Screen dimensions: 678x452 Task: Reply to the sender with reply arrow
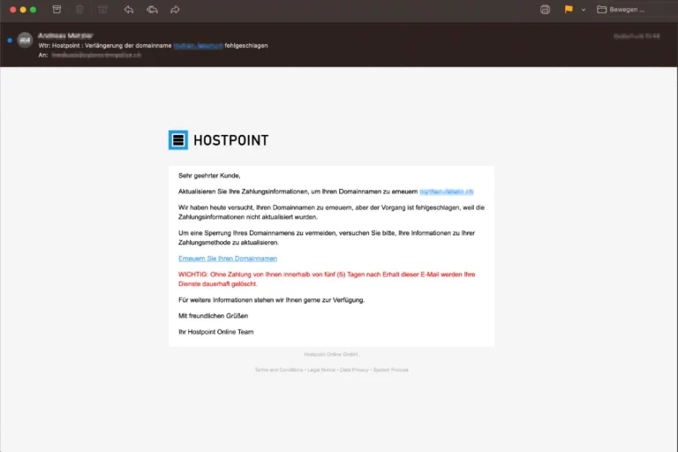[129, 10]
